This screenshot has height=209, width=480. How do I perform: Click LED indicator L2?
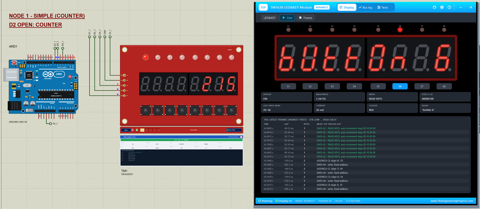pyautogui.click(x=310, y=30)
